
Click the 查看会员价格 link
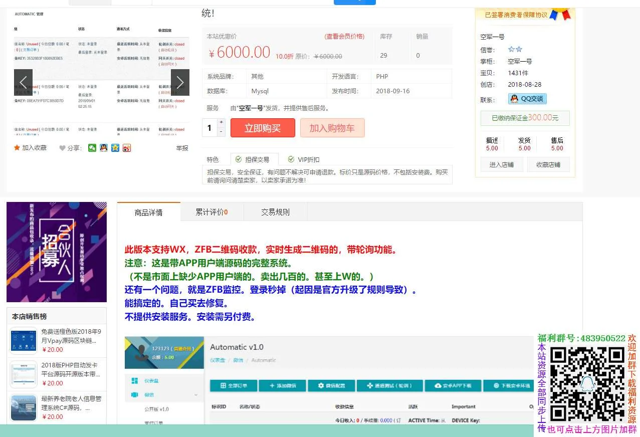coord(344,36)
